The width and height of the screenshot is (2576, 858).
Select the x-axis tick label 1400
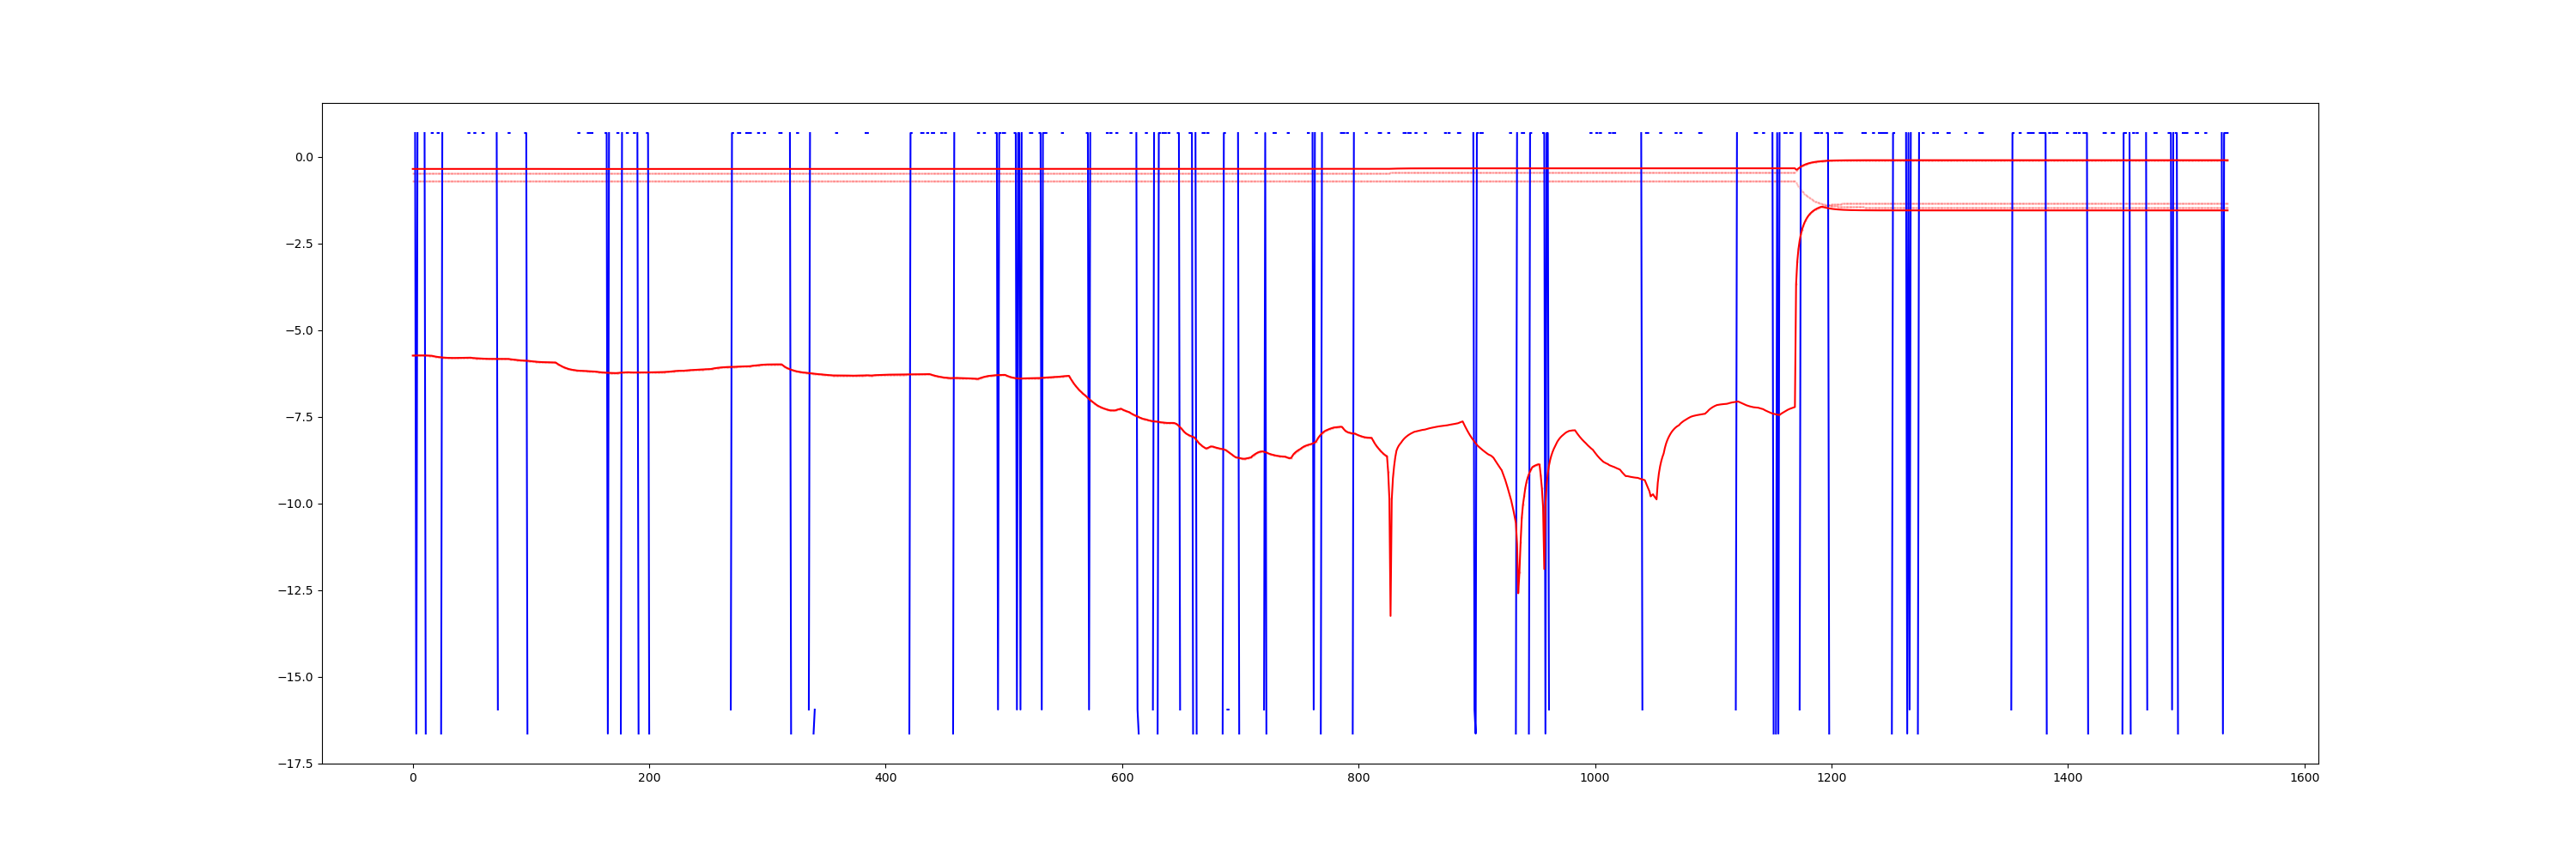pos(2068,778)
